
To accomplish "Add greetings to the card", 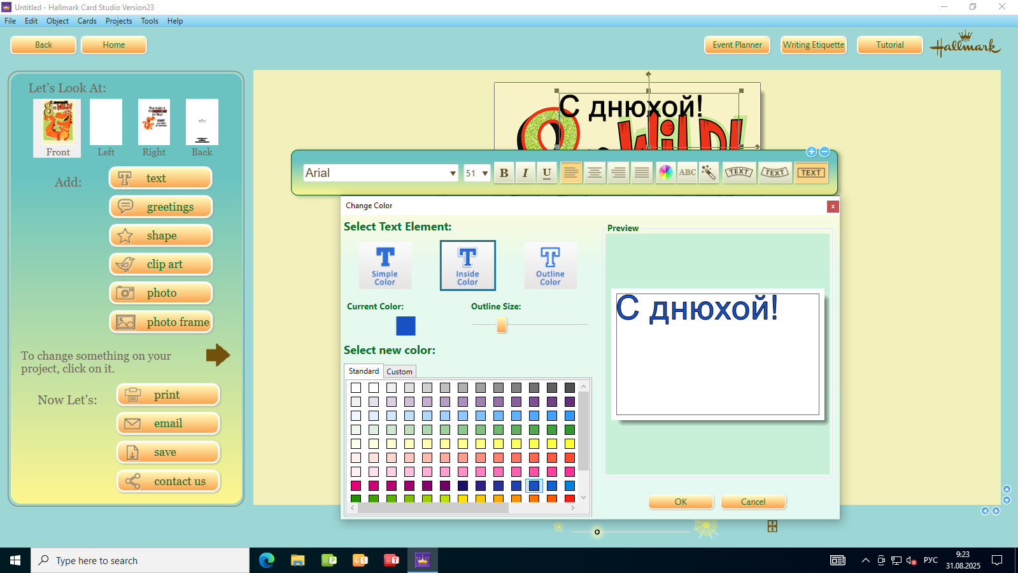I will [x=160, y=207].
